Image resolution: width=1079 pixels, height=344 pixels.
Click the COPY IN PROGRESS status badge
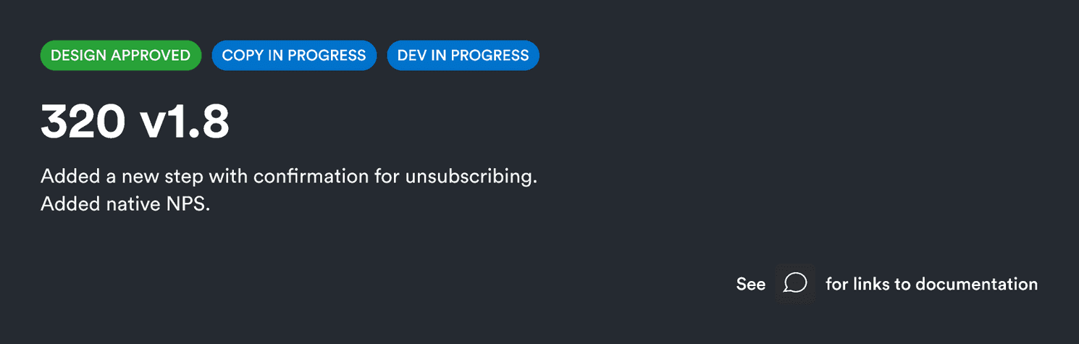point(293,55)
